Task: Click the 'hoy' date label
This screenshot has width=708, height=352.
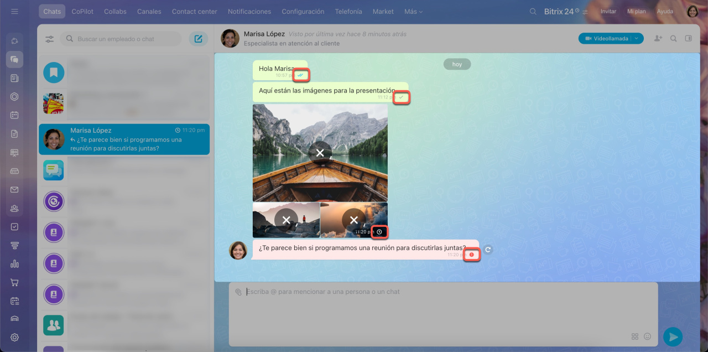Action: point(457,64)
